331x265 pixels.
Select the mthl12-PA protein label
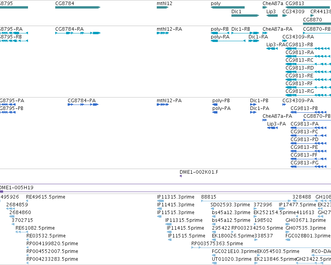[x=169, y=101]
